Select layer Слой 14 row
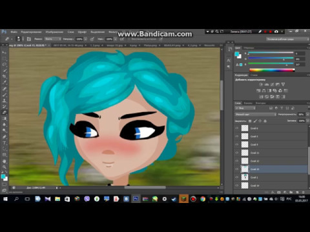 pos(271,186)
